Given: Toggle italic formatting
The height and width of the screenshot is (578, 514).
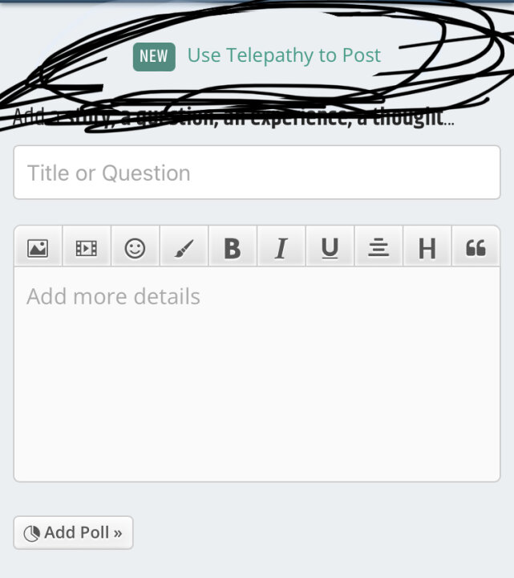Looking at the screenshot, I should [x=281, y=248].
